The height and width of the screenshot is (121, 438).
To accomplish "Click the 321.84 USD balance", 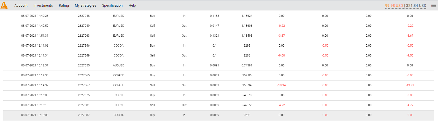I will tap(416, 6).
